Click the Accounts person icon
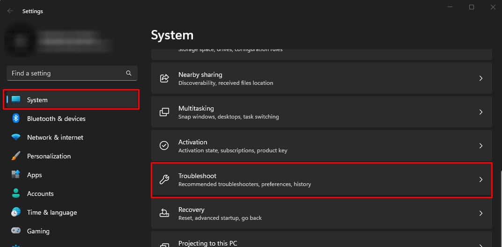Viewport: 502px width, 247px height. [16, 194]
